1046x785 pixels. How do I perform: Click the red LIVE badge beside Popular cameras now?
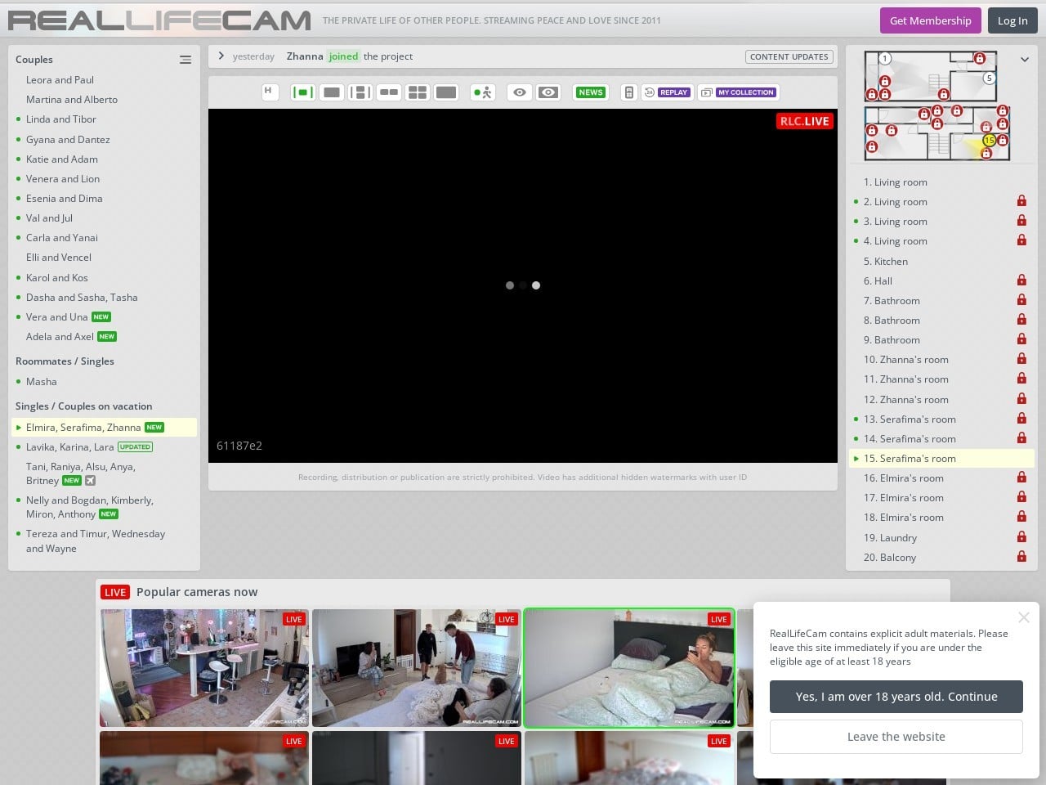115,592
